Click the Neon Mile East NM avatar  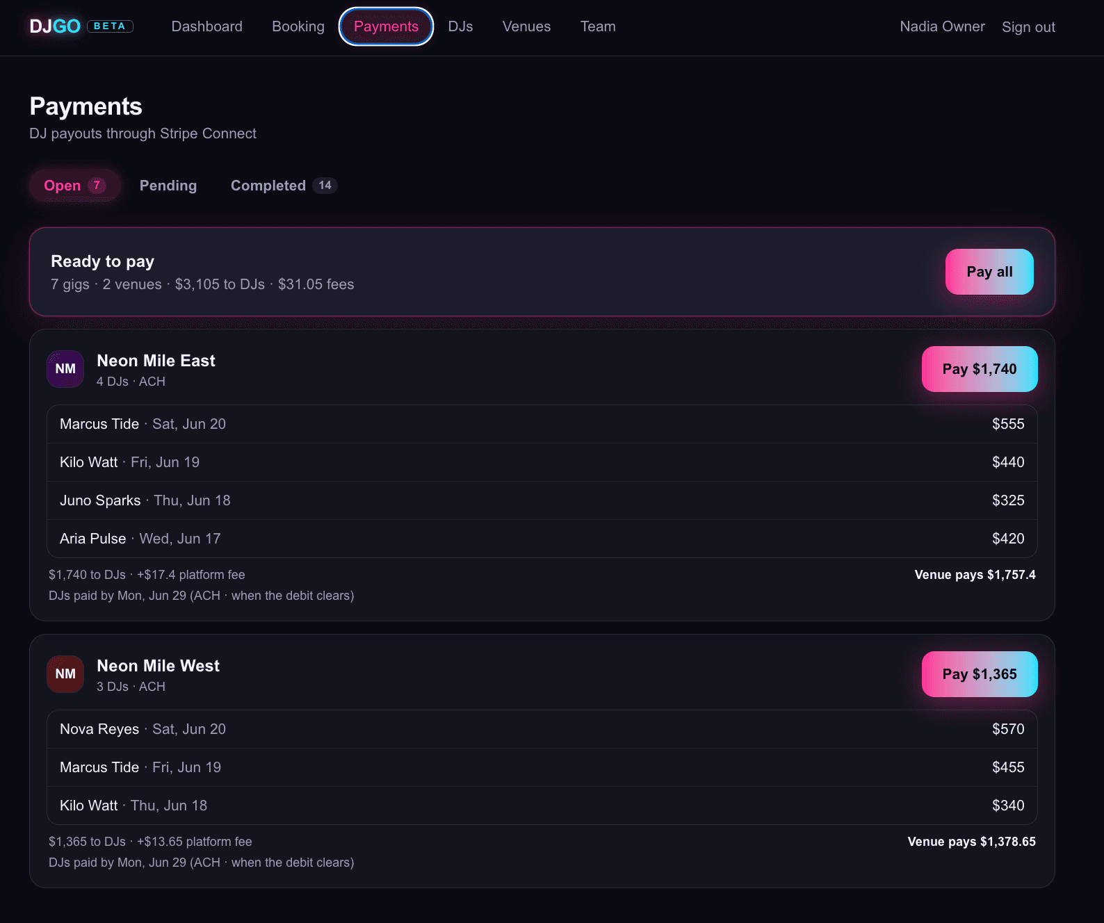click(65, 369)
